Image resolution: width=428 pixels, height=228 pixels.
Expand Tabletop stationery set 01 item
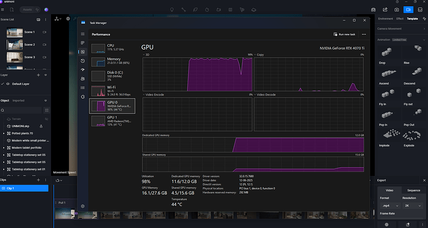point(4,169)
